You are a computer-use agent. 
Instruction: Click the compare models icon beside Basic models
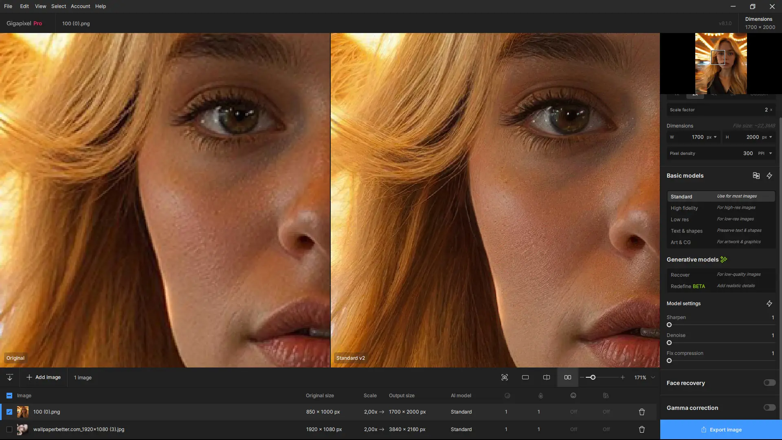click(756, 176)
